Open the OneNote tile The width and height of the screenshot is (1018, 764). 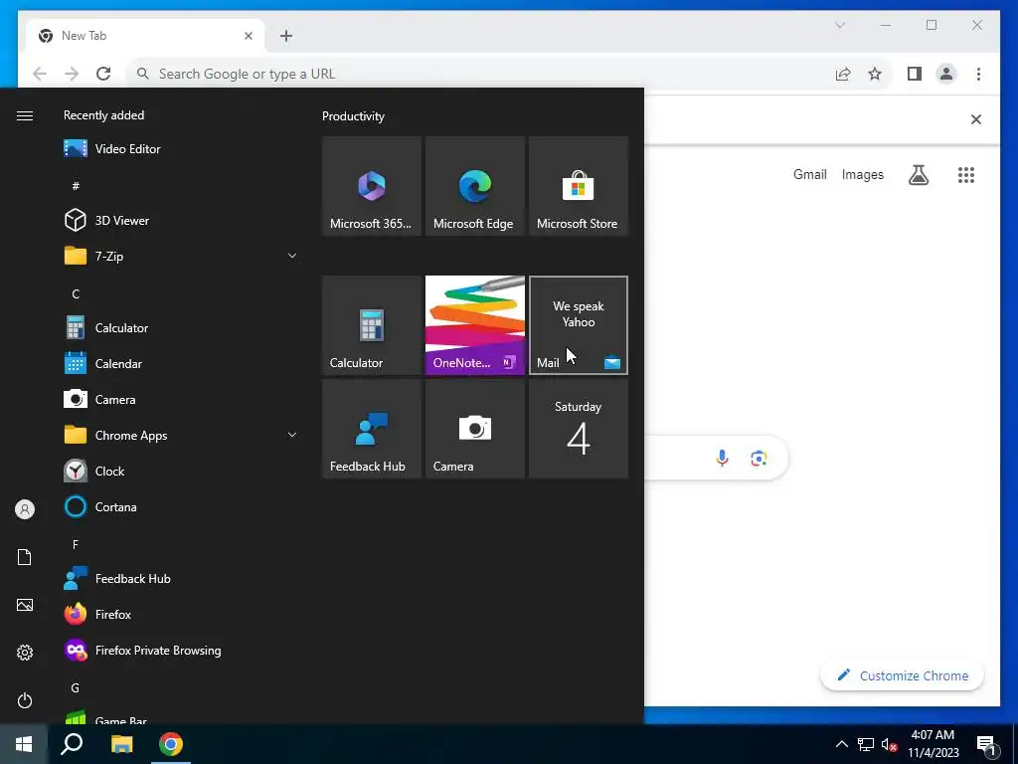click(474, 325)
